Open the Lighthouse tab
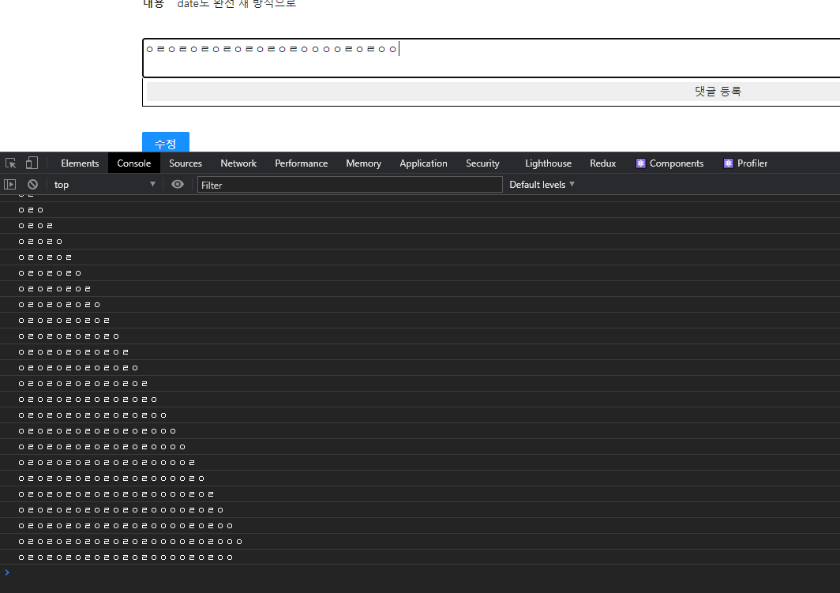840x593 pixels. point(548,163)
